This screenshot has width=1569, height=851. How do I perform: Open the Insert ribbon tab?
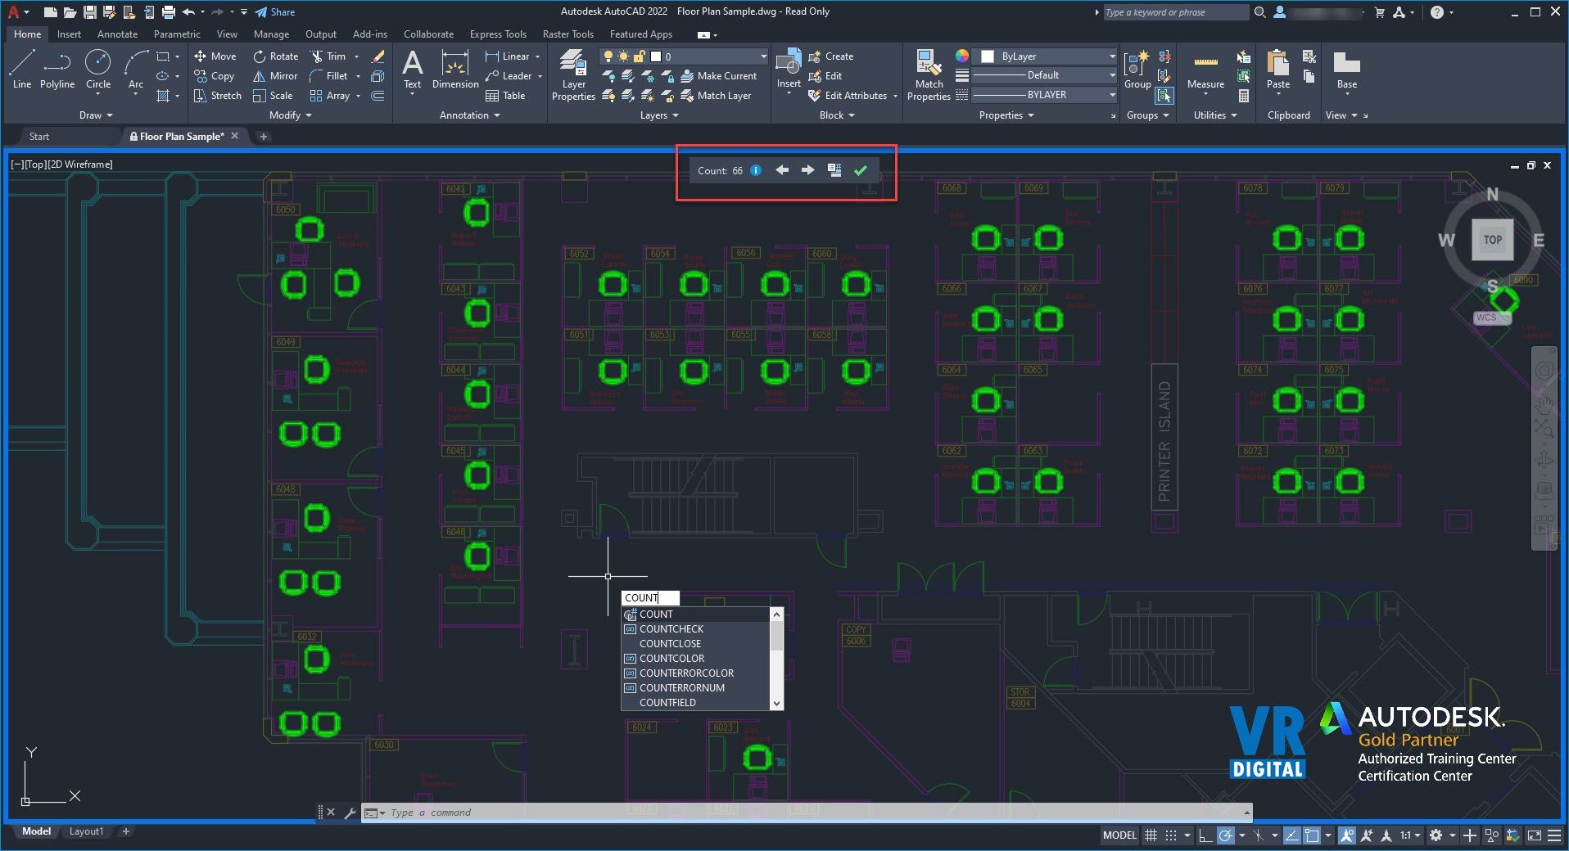[x=69, y=34]
